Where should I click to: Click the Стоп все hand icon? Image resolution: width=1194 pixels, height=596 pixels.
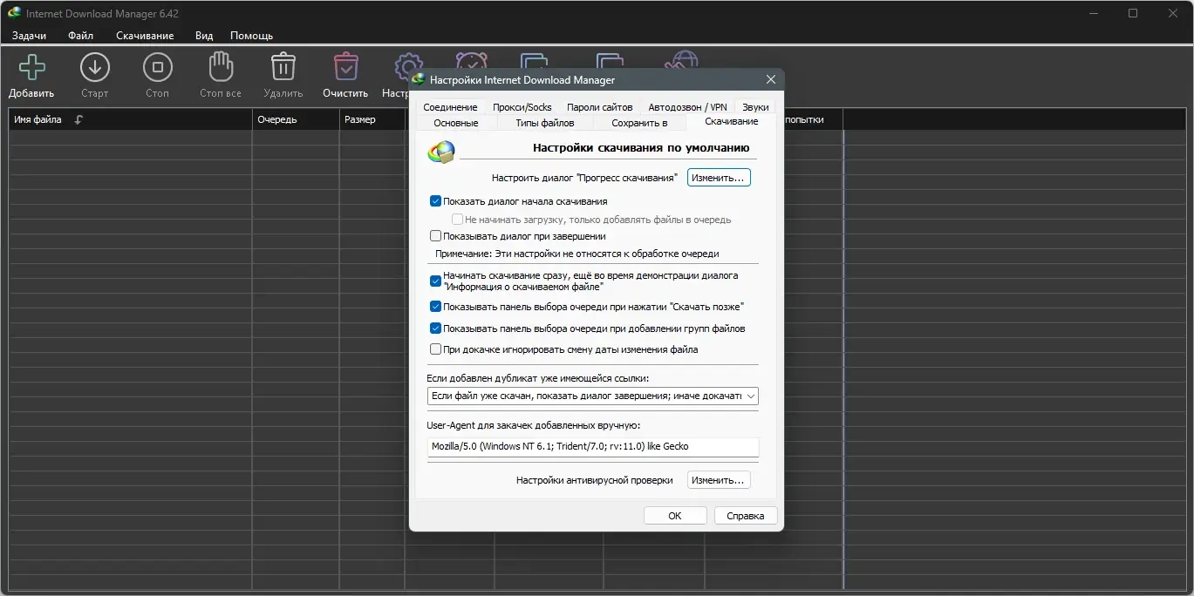point(220,67)
